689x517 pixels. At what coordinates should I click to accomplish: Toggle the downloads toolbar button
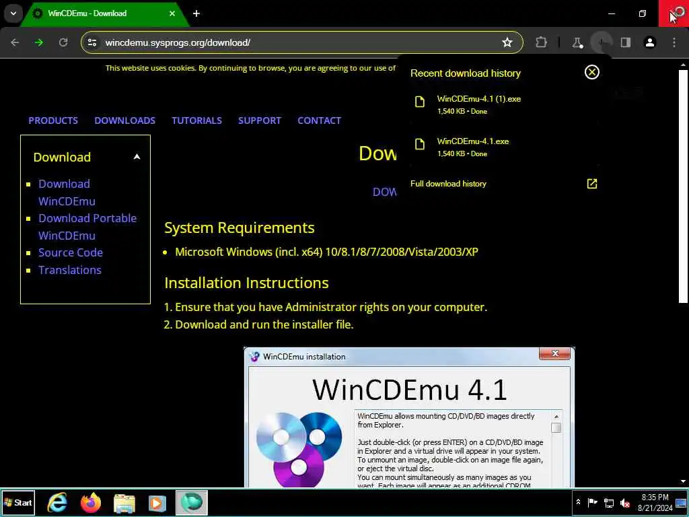(602, 42)
